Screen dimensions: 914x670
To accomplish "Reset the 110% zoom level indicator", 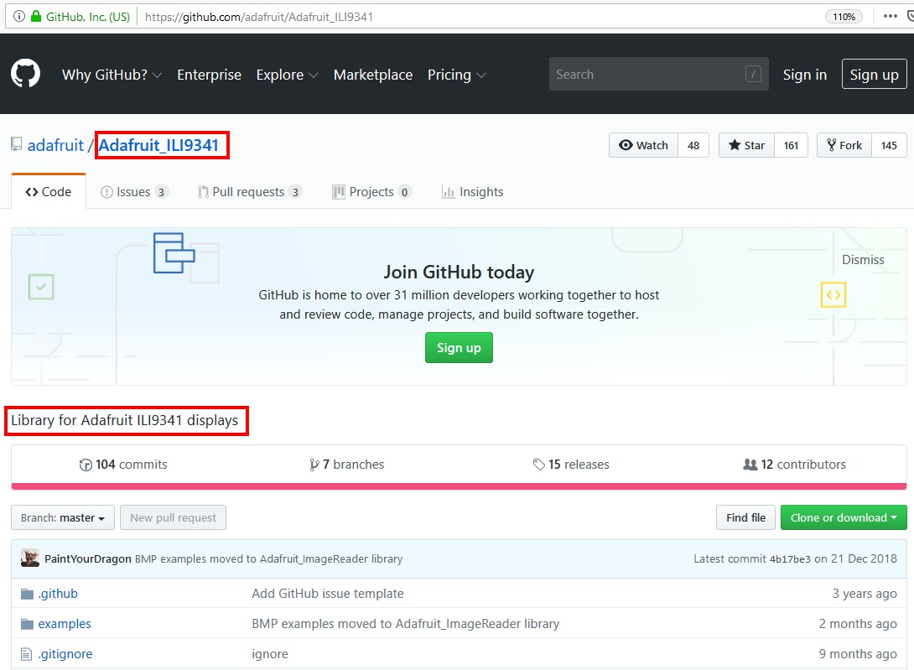I will [844, 16].
